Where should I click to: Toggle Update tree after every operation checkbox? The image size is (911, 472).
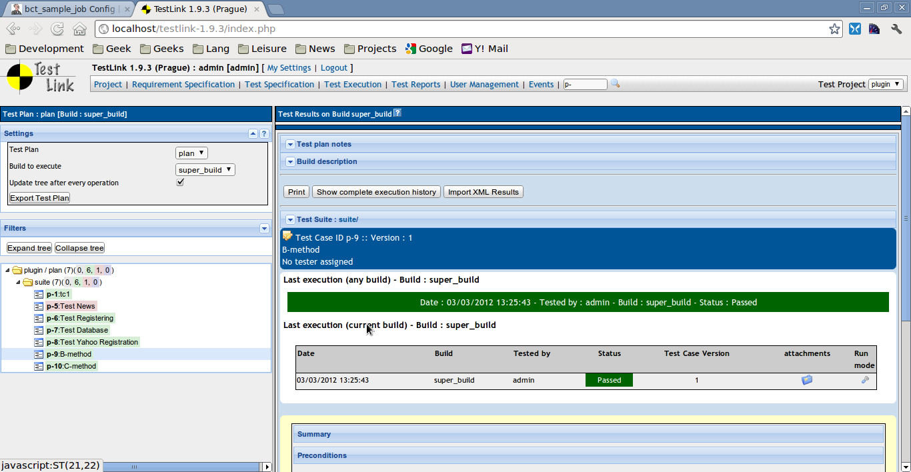180,183
